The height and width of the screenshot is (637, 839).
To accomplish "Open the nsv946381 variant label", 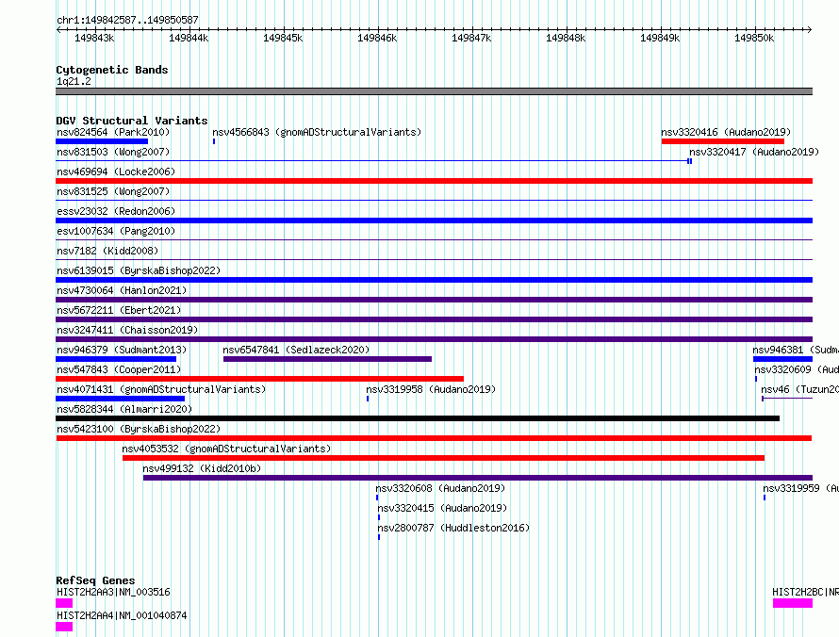I will (795, 350).
